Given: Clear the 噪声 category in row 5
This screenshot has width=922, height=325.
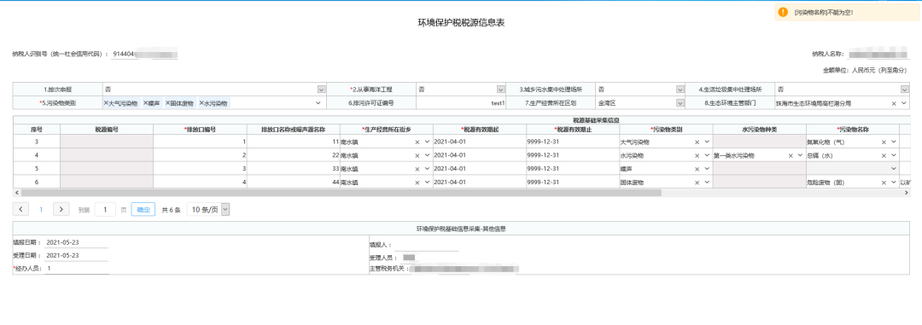Looking at the screenshot, I should pos(697,169).
